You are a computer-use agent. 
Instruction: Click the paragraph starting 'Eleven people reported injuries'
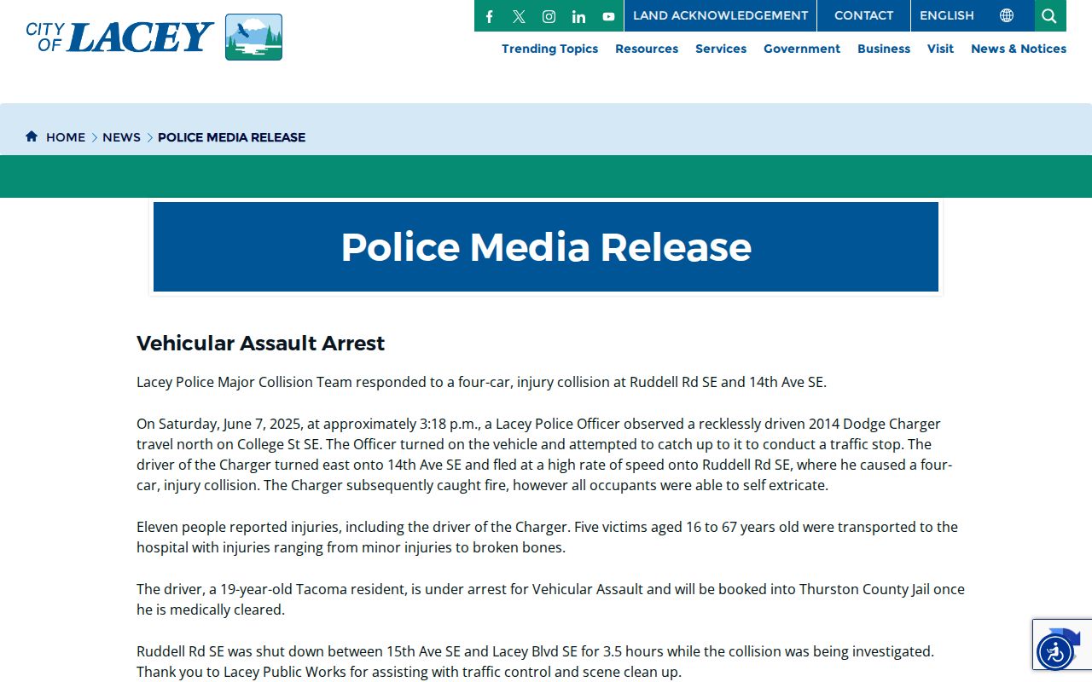pyautogui.click(x=546, y=537)
